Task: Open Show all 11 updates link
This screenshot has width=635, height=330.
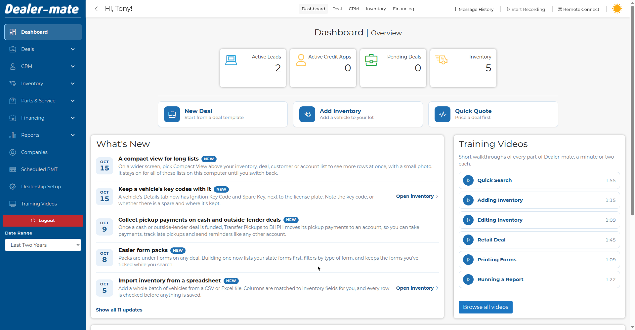Action: [x=119, y=310]
